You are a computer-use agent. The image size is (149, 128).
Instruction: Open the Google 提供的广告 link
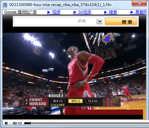[20, 12]
